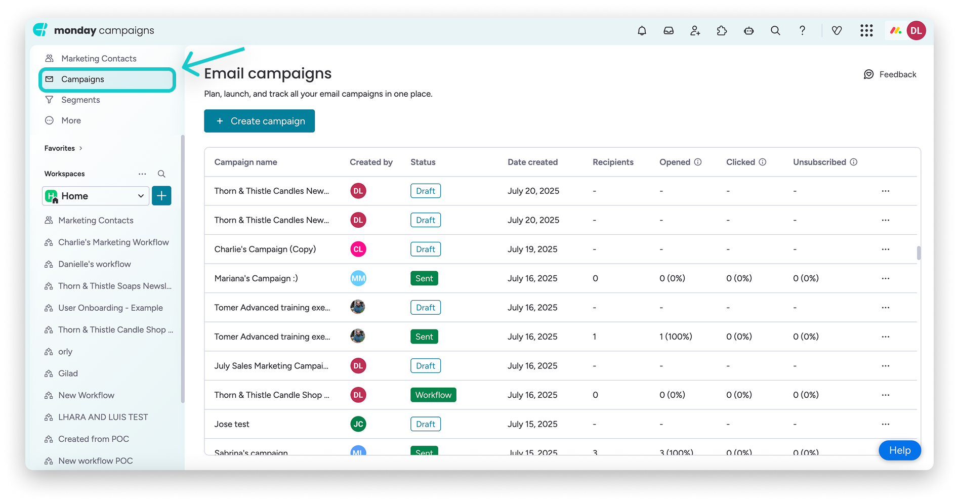Open the inbox tray icon
The image size is (959, 503).
pos(669,31)
